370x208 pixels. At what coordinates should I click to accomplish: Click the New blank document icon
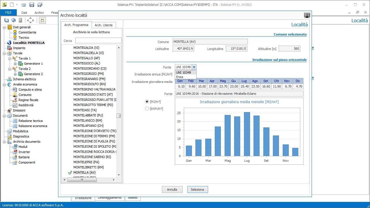click(12, 5)
